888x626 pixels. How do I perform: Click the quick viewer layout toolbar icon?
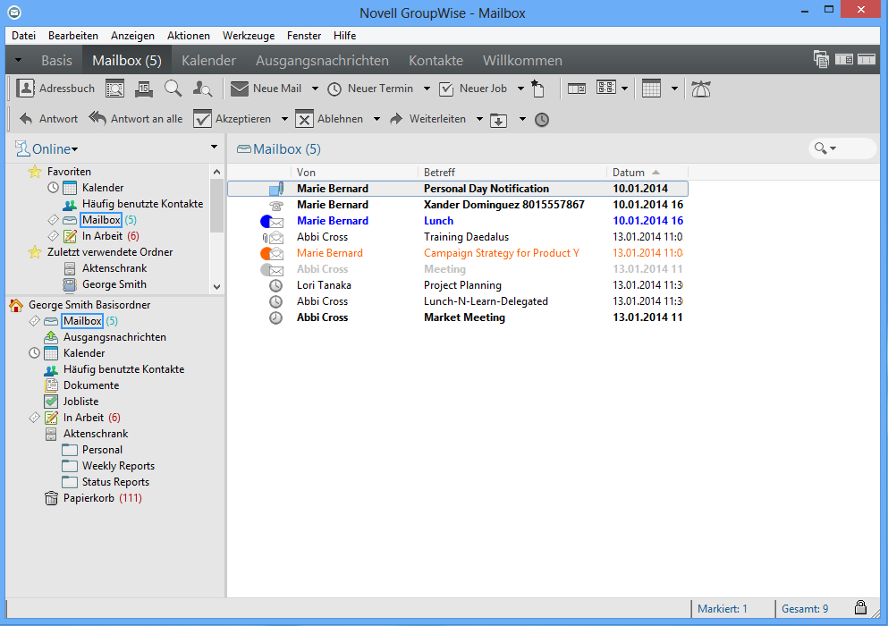[x=577, y=89]
